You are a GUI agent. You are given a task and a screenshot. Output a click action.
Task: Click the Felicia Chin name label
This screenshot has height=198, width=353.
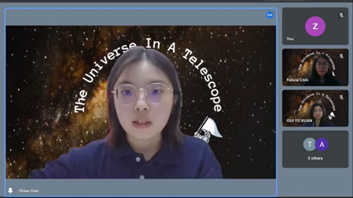(x=297, y=80)
